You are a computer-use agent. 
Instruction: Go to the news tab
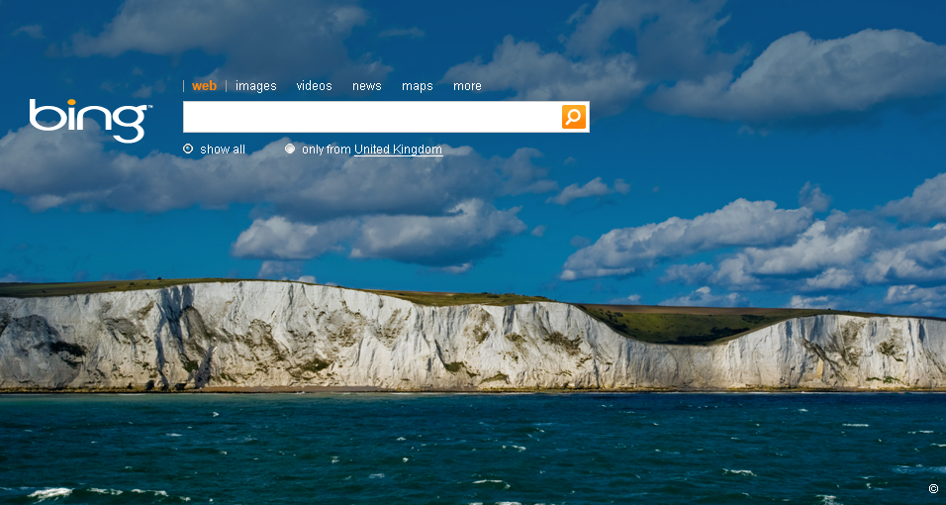click(367, 86)
